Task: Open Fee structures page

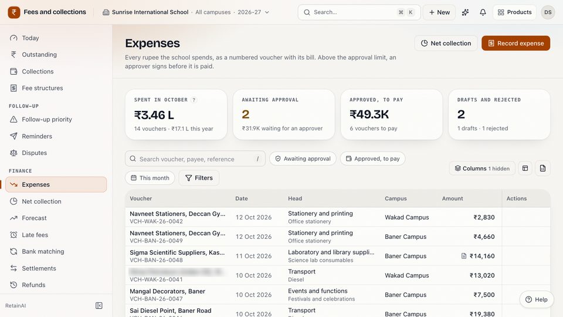Action: tap(56, 88)
